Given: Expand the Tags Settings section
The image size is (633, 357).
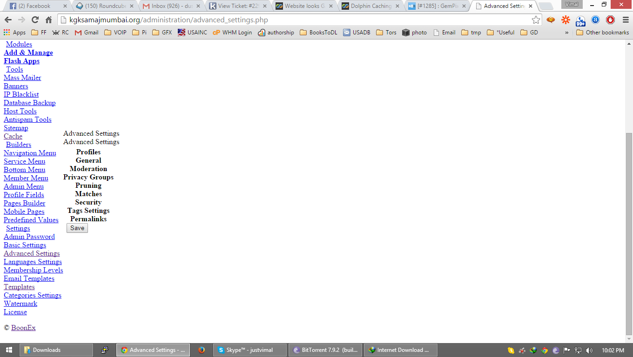Looking at the screenshot, I should 88,211.
